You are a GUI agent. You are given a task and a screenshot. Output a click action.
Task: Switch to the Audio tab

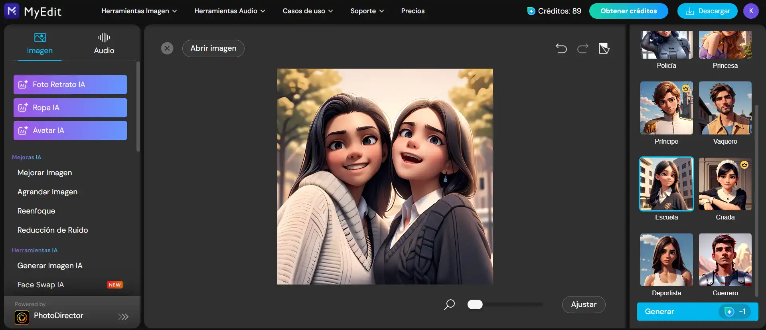104,43
